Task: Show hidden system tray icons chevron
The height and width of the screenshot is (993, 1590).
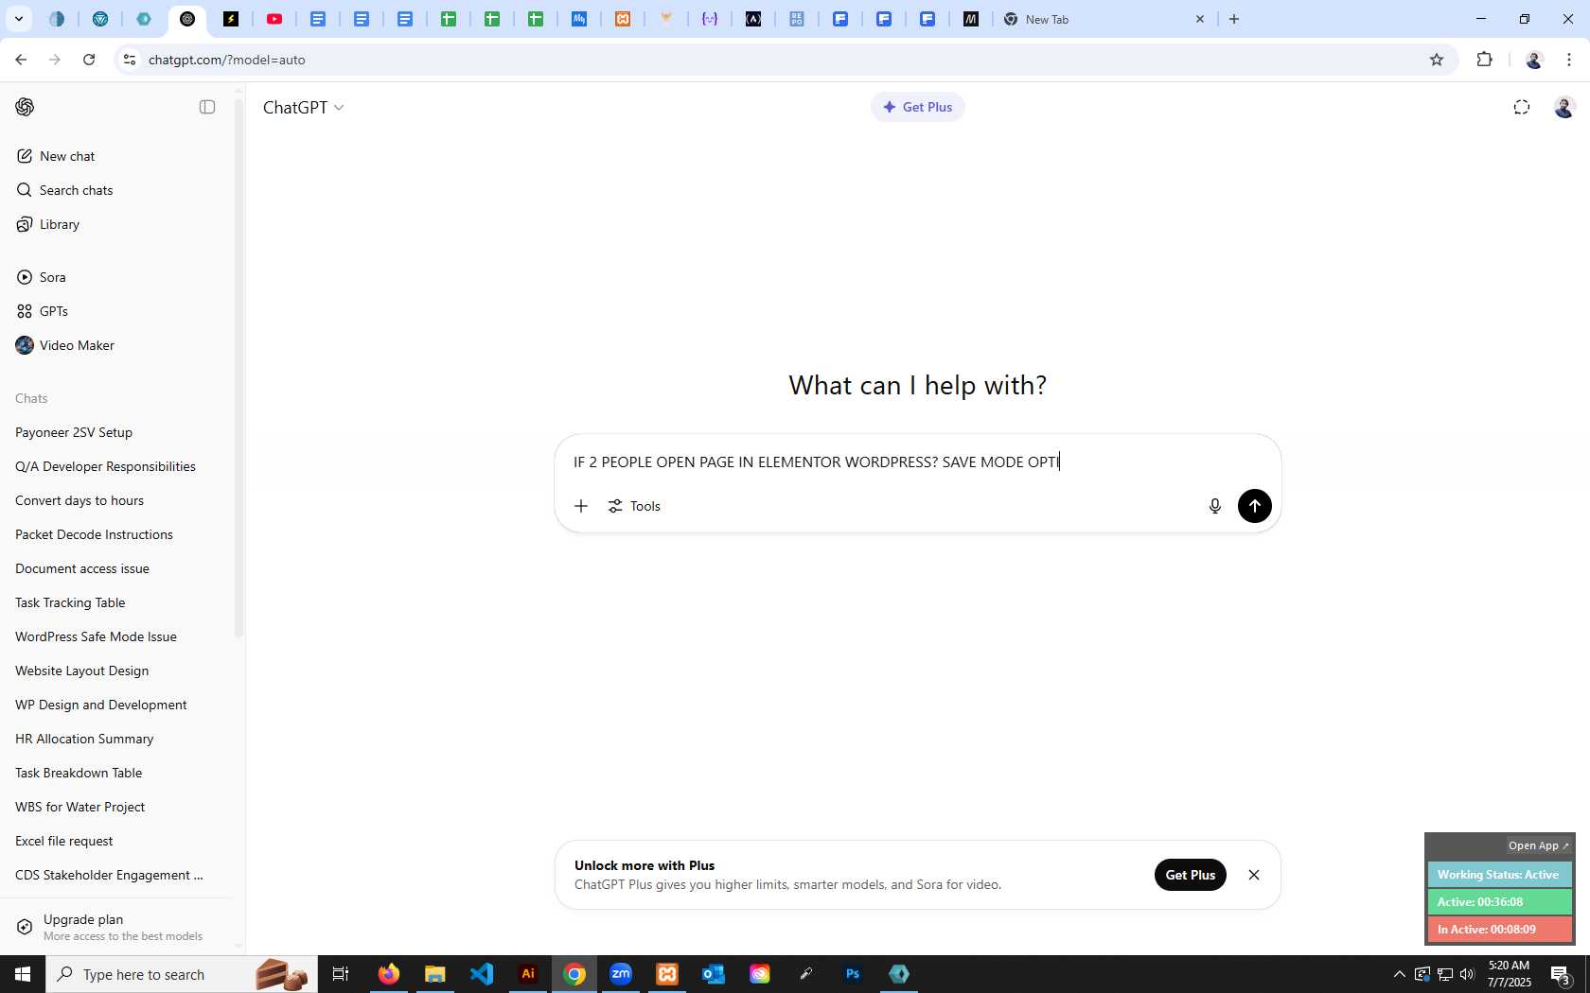Action: pos(1400,974)
